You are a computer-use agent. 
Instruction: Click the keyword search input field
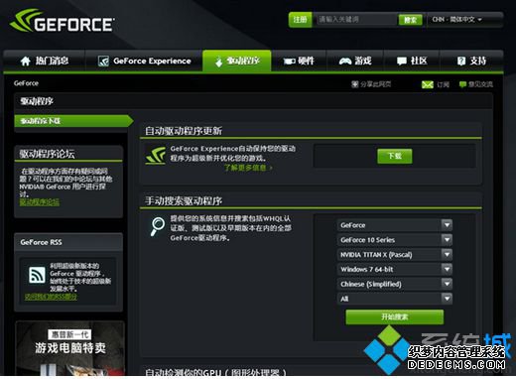[x=355, y=20]
